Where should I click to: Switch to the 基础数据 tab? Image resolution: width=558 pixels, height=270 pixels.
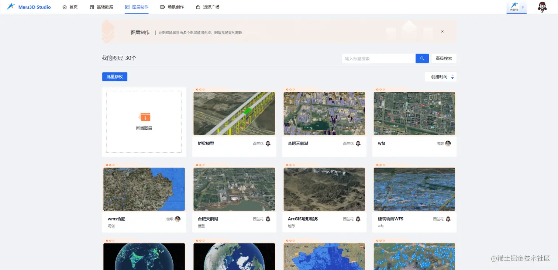(x=101, y=7)
